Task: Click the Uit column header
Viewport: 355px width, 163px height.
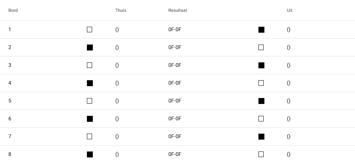Action: (290, 10)
